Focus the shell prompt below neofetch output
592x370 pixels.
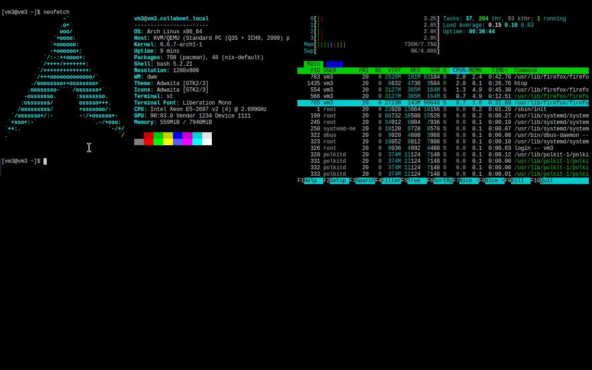pos(24,161)
